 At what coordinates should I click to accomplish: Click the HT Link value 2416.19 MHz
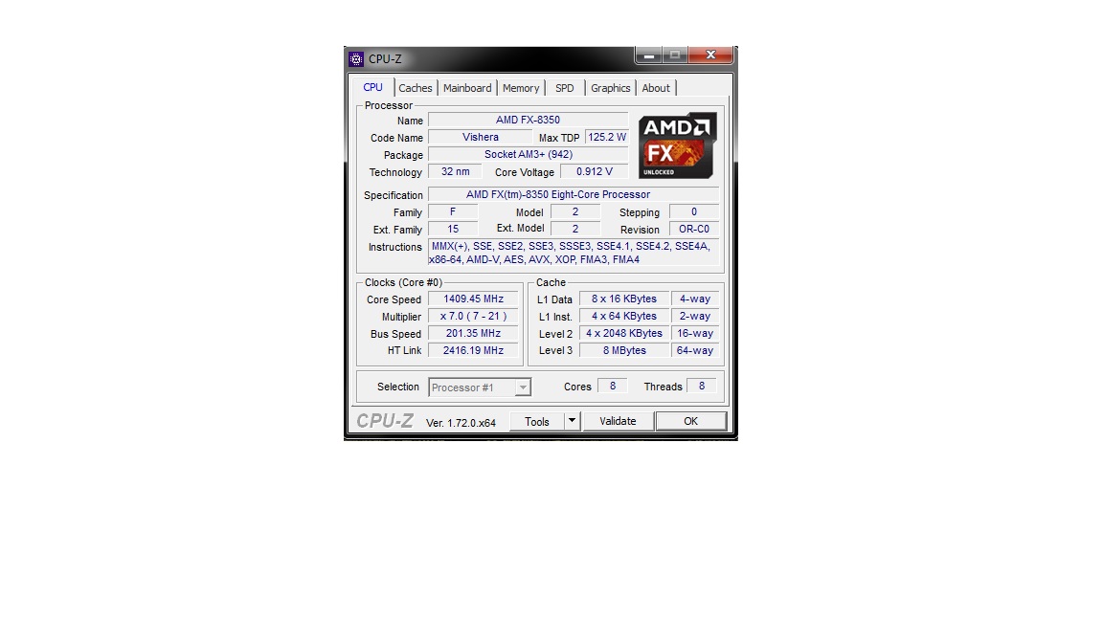(473, 350)
